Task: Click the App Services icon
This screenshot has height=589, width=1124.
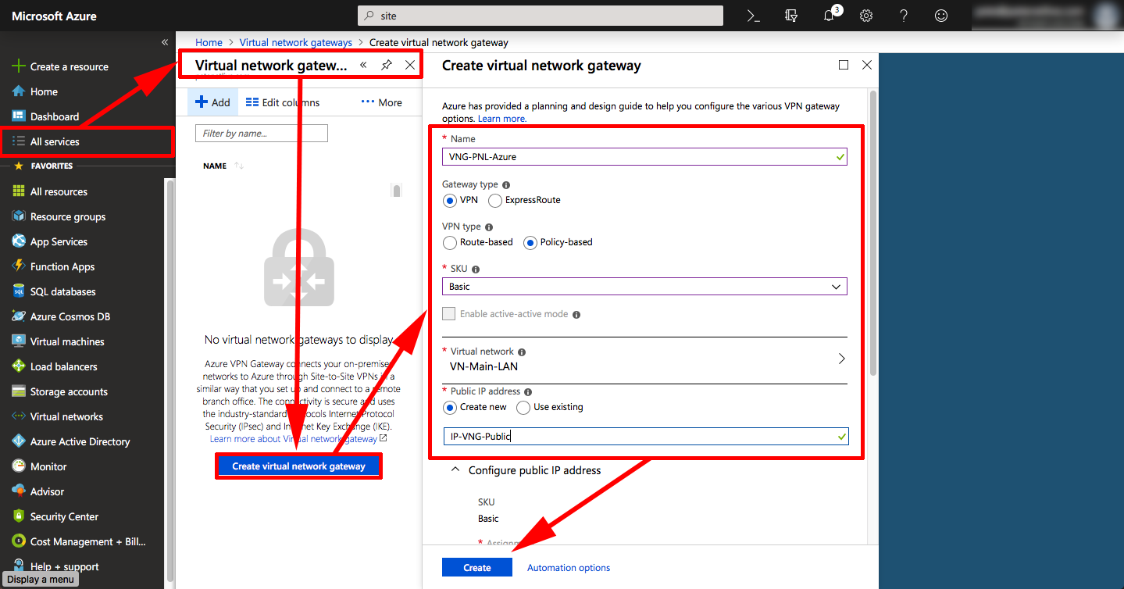Action: pyautogui.click(x=19, y=241)
